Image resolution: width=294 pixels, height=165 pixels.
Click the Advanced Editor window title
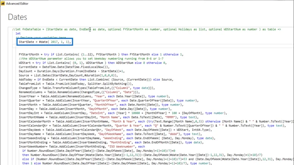17,4
